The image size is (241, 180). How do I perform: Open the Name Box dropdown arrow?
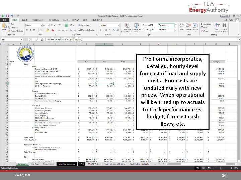(21, 39)
